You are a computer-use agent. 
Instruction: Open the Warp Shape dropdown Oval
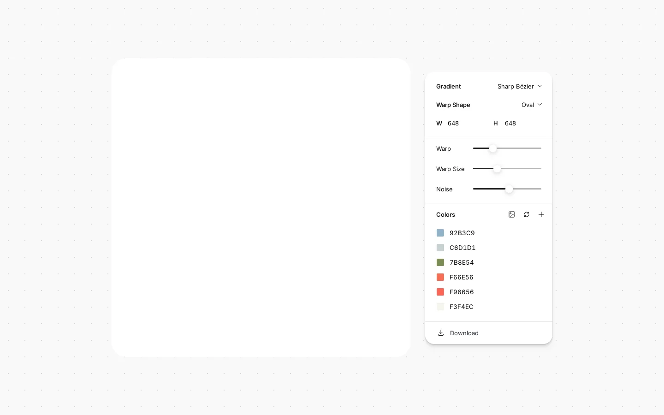532,105
